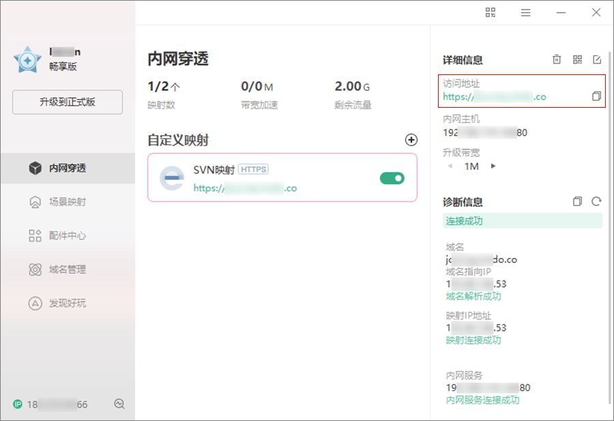Image resolution: width=614 pixels, height=421 pixels.
Task: Click the 1M bandwidth value
Action: [471, 166]
